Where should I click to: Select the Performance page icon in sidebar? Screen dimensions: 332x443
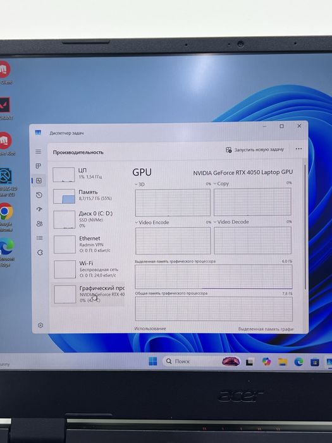[x=39, y=180]
